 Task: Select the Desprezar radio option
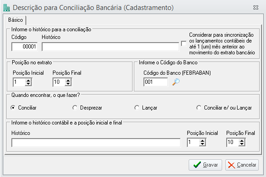point(75,108)
